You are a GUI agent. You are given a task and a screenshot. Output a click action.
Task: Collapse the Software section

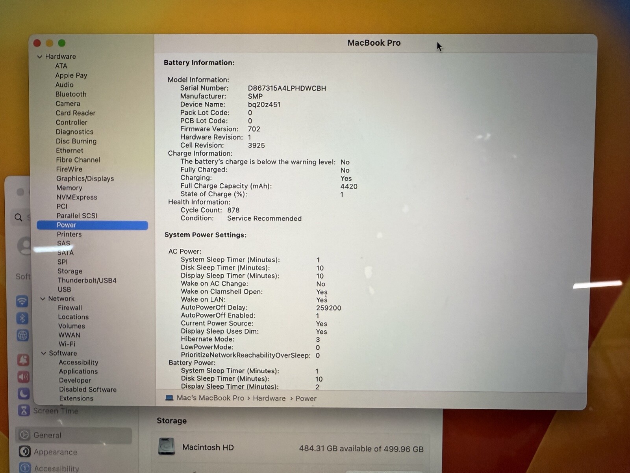point(43,353)
